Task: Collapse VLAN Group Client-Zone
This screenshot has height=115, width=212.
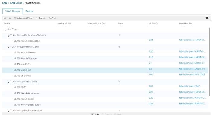Action: coord(9,82)
